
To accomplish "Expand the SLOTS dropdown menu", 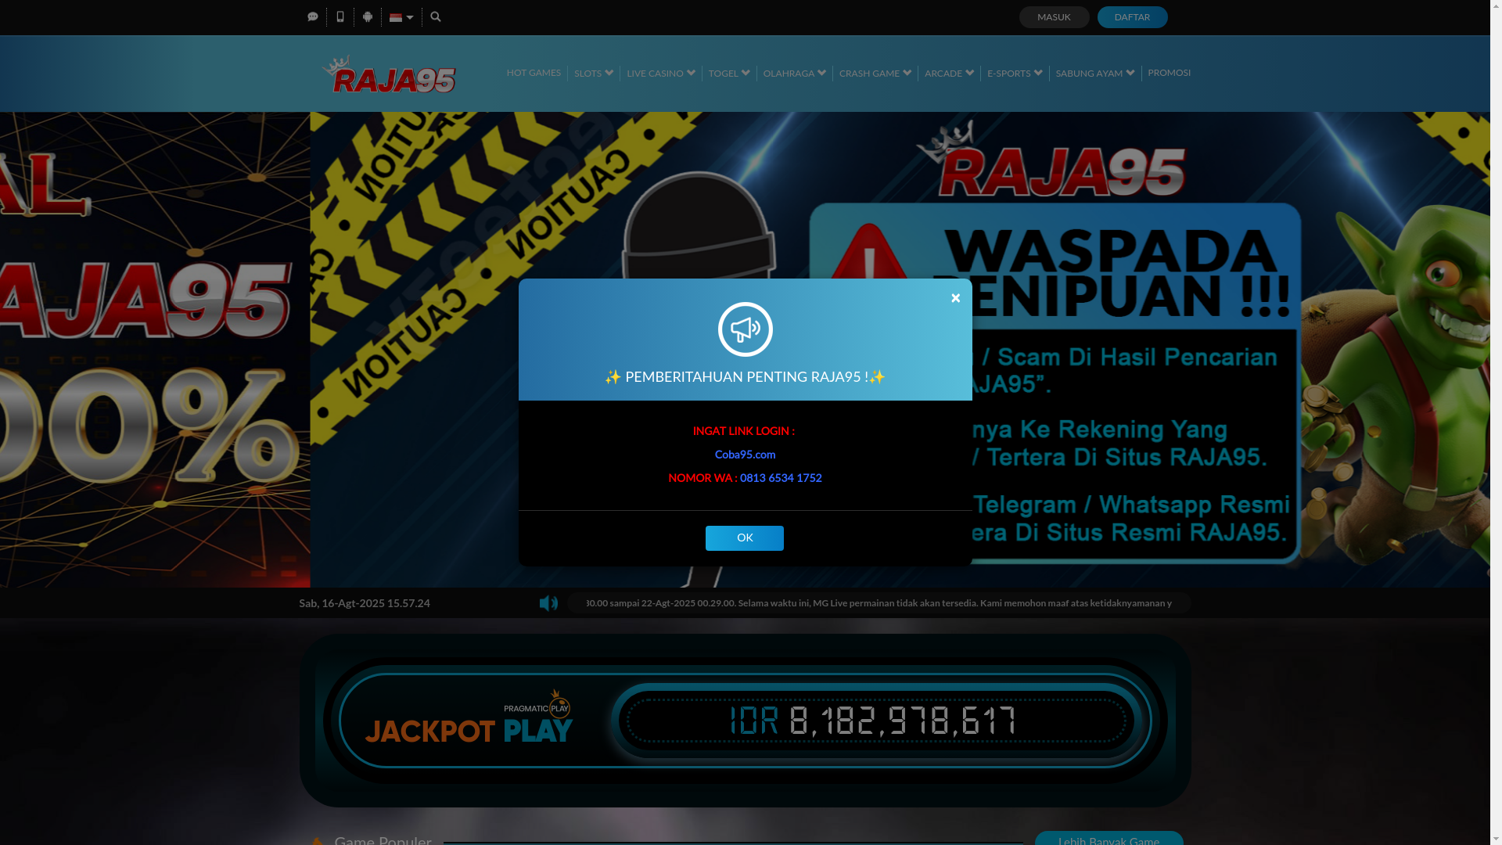I will (594, 73).
